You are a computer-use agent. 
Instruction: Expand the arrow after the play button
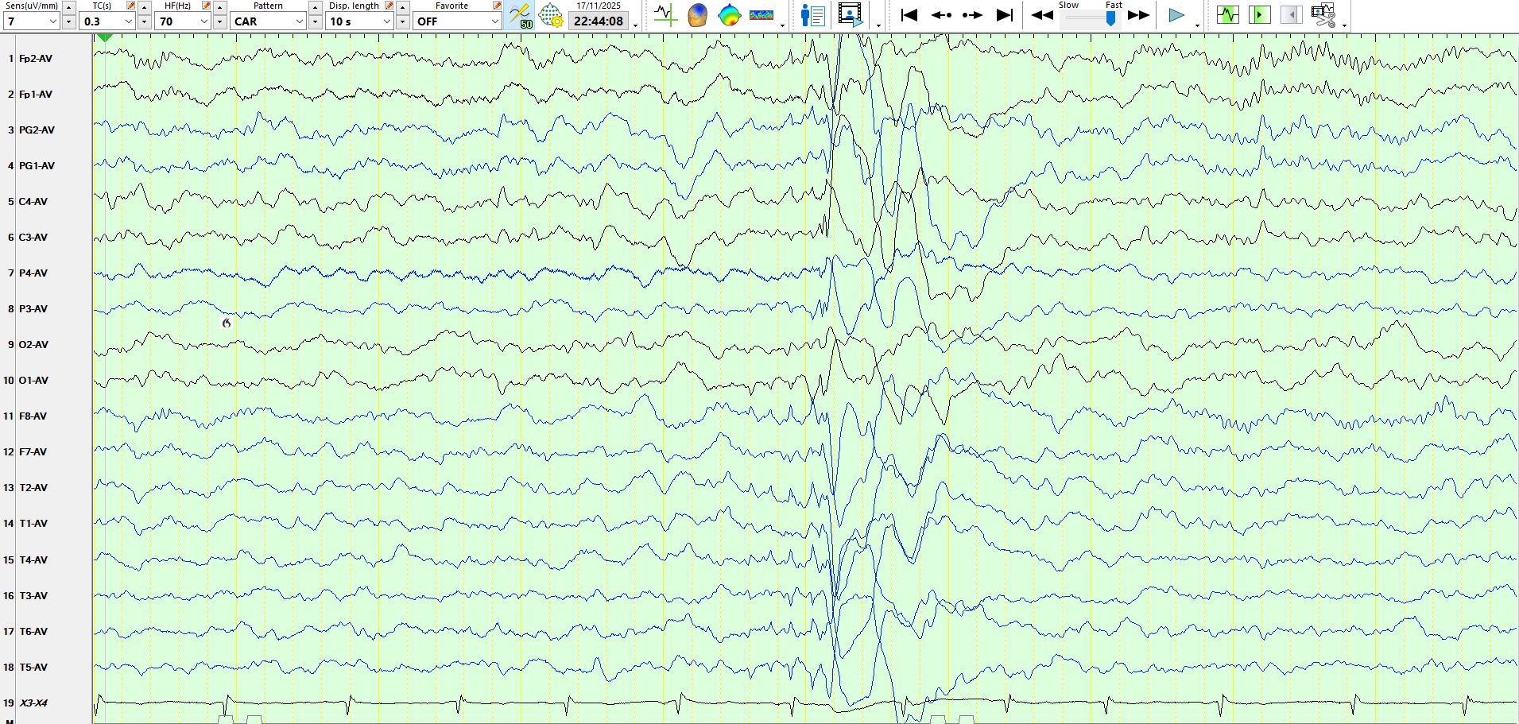(x=1197, y=25)
